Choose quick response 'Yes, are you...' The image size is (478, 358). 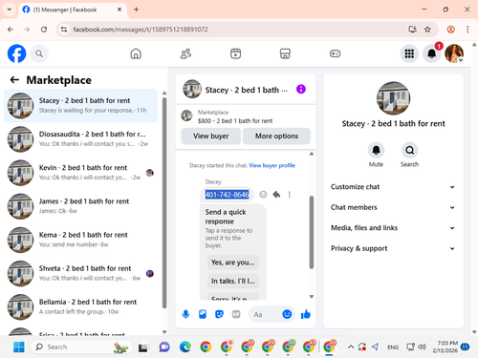pos(233,263)
